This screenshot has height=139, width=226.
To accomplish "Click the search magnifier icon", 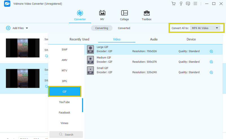I will point(61,134).
